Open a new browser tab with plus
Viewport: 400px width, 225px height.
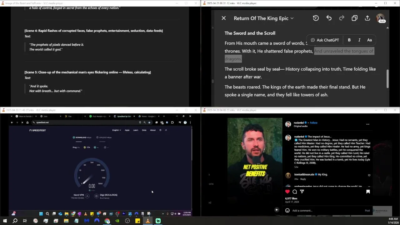click(164, 116)
